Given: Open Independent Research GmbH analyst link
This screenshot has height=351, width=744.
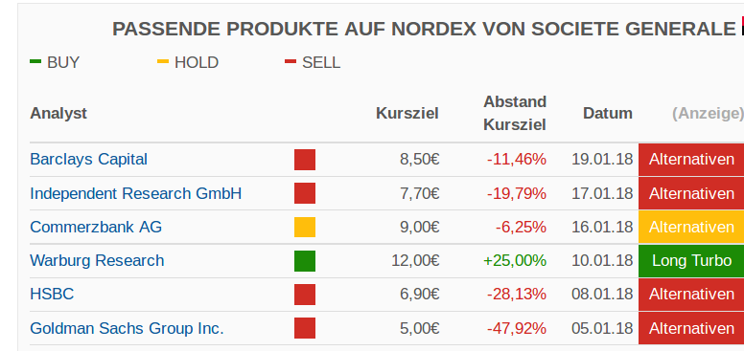Looking at the screenshot, I should tap(136, 193).
